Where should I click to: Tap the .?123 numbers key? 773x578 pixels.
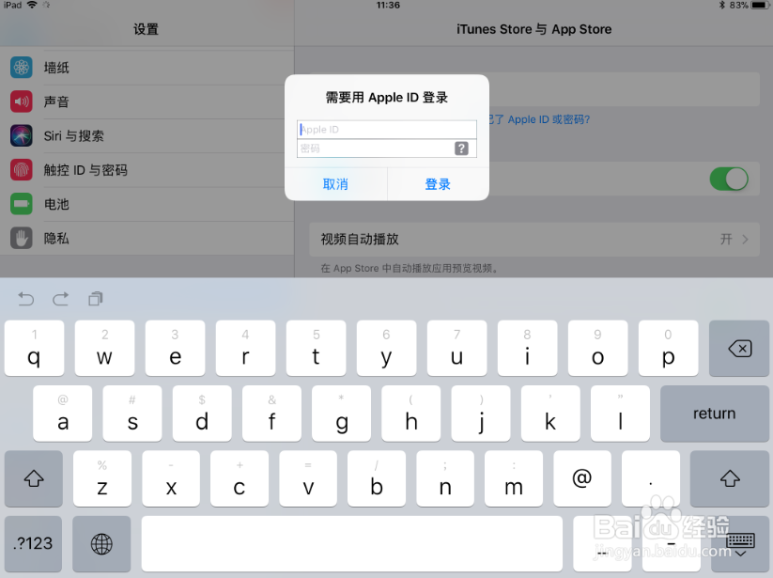[x=33, y=544]
